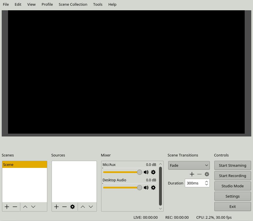Open the Profile menu
The height and width of the screenshot is (221, 253).
pyautogui.click(x=47, y=4)
